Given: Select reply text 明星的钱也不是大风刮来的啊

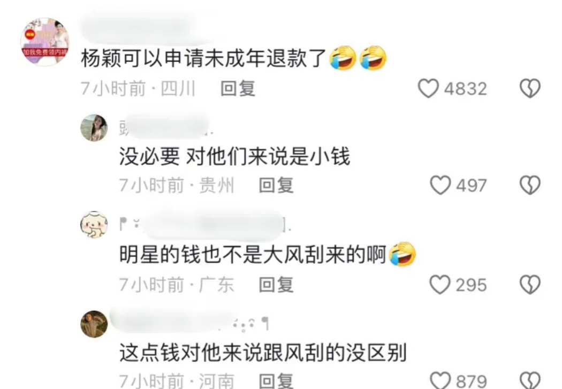Looking at the screenshot, I should [253, 255].
